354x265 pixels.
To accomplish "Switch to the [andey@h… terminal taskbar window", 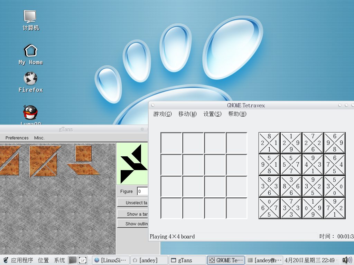I will tap(264, 260).
